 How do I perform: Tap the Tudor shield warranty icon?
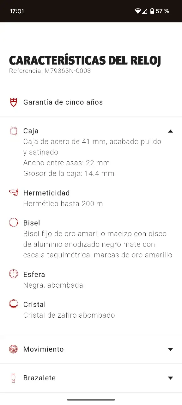point(13,102)
